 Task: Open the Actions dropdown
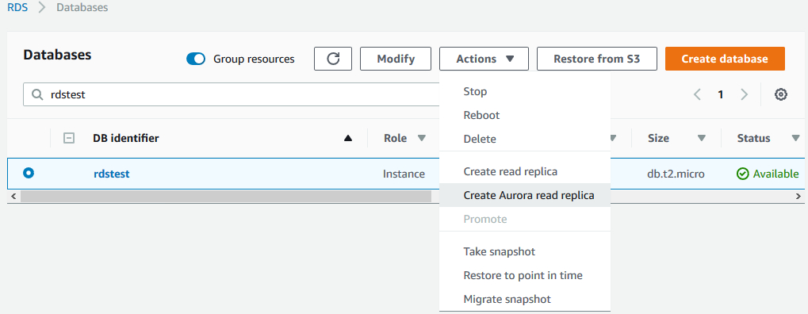coord(484,59)
